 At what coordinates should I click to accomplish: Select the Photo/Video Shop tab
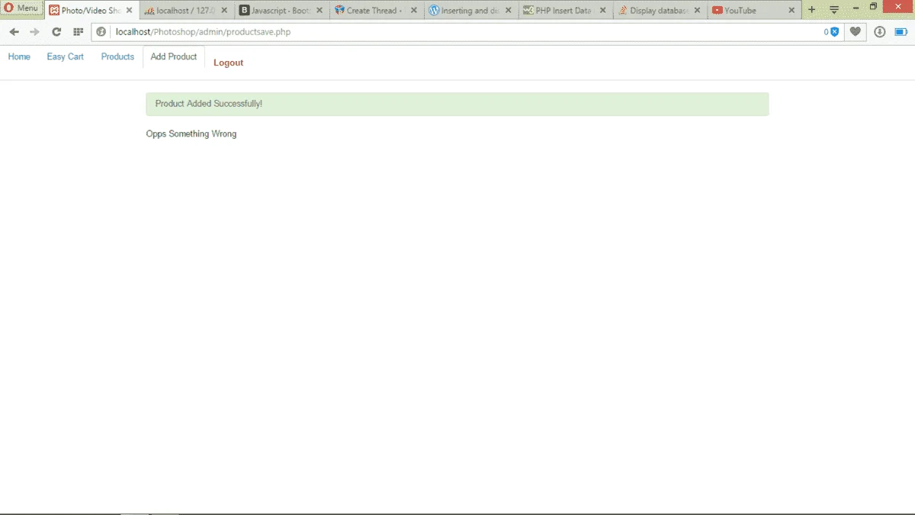91,11
